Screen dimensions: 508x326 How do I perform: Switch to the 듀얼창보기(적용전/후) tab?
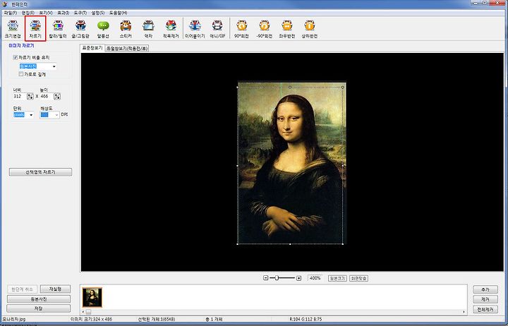point(127,48)
